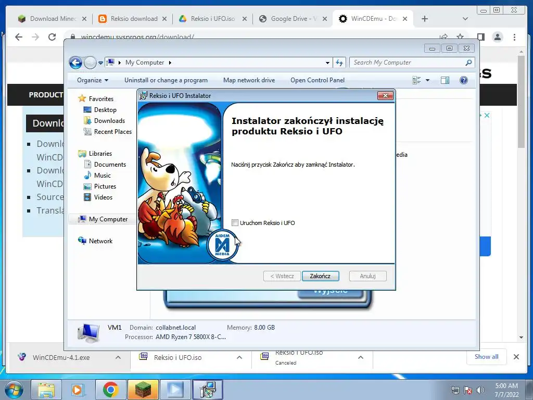Click the Zakończ button in the installer
The width and height of the screenshot is (533, 400).
click(320, 276)
